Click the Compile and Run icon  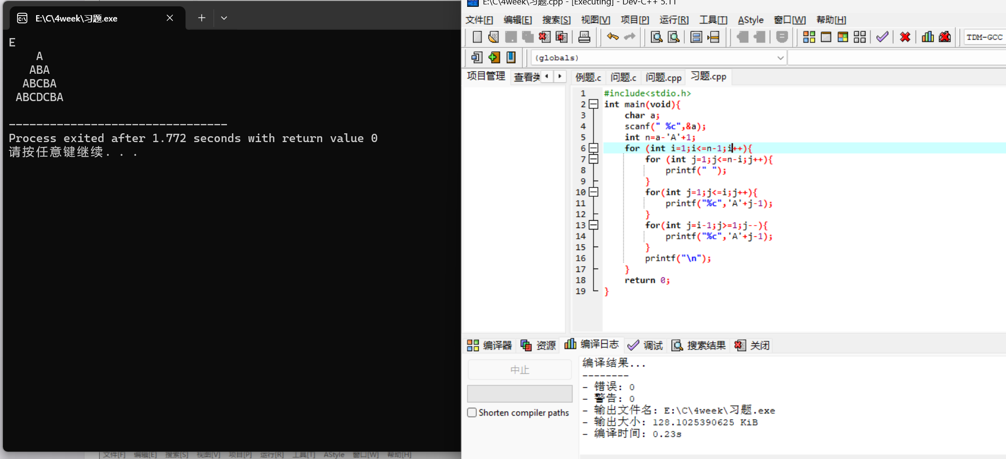click(x=843, y=37)
